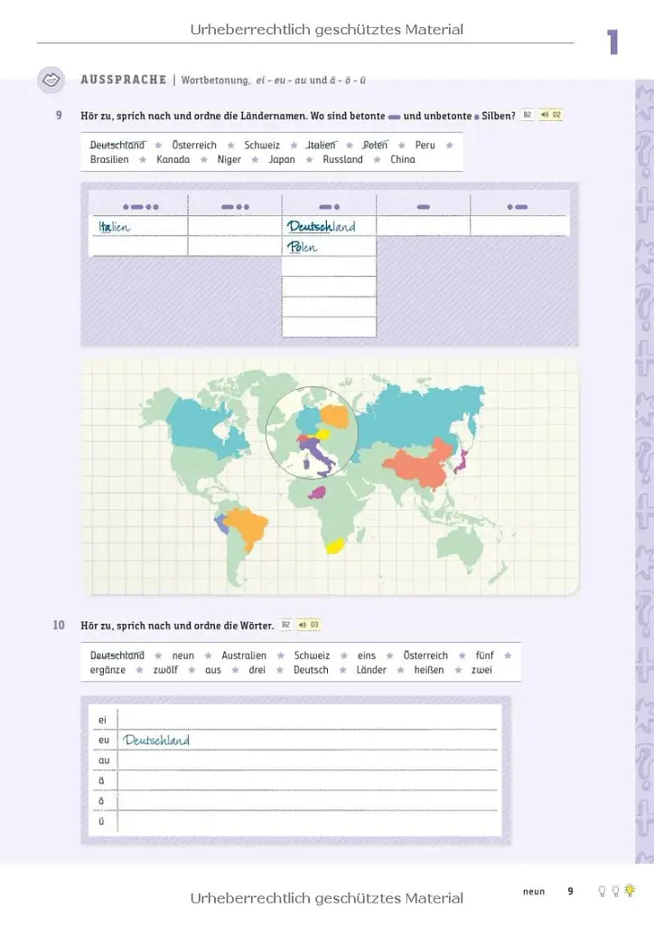
Task: Click the word zwölf in exercise 10
Action: click(165, 670)
